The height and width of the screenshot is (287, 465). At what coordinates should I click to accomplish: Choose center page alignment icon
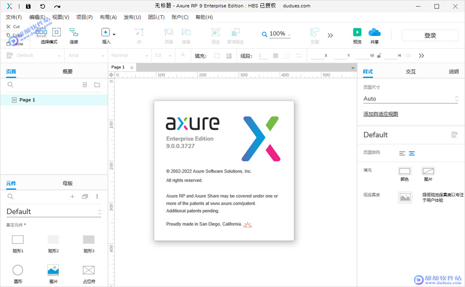[412, 153]
